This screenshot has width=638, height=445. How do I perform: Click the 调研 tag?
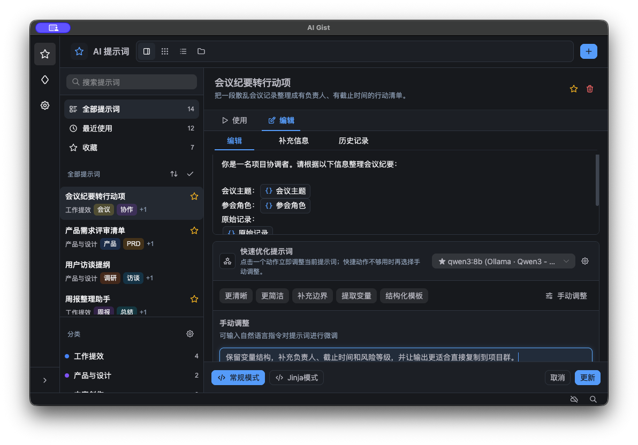pos(110,278)
